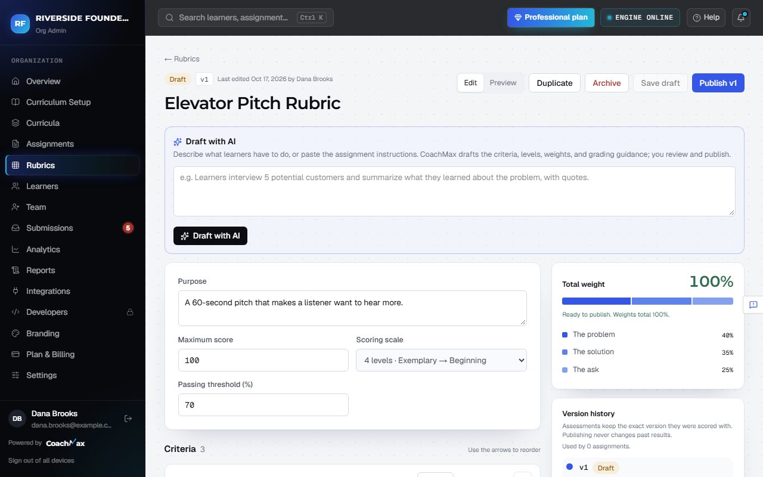
Task: Go back via the Rubrics breadcrumb link
Action: coord(182,59)
